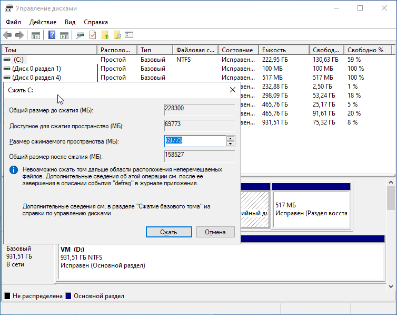Click the yellow folder with magnifier icon
Image resolution: width=397 pixels, height=315 pixels.
[117, 35]
